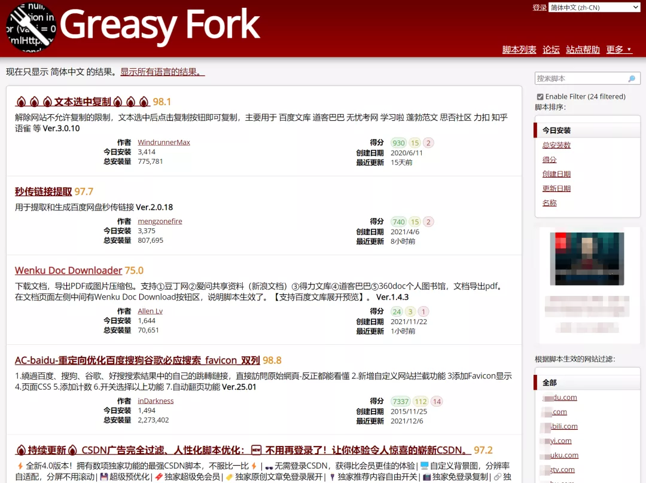The width and height of the screenshot is (646, 483).
Task: Select 全部 in the site filter list
Action: (587, 383)
